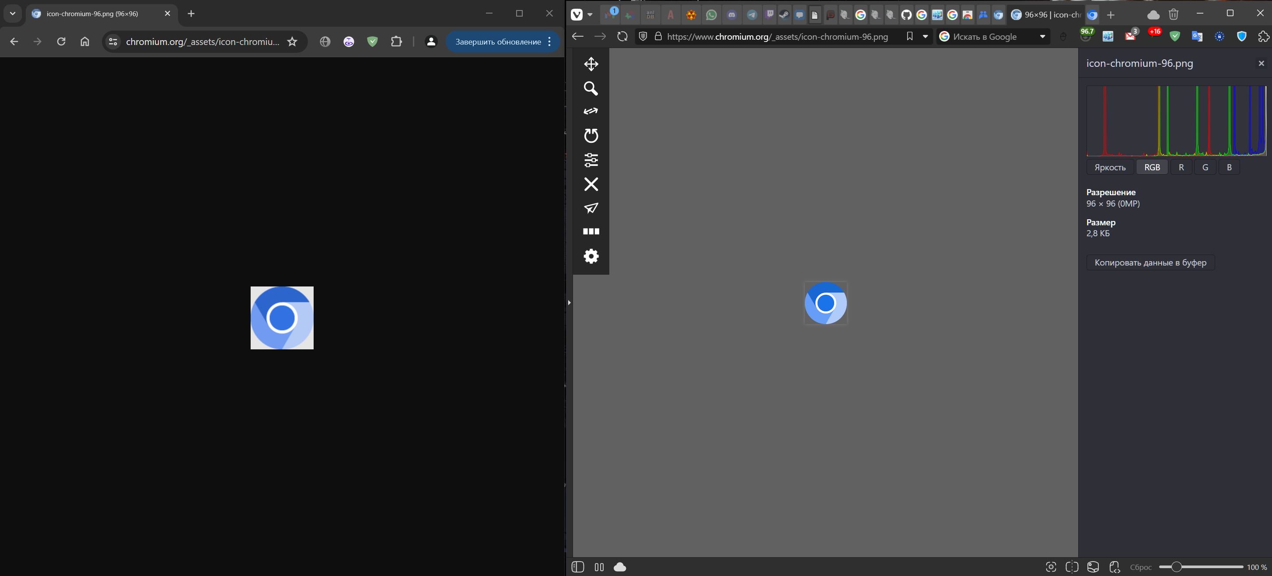This screenshot has height=576, width=1272.
Task: Expand the address bar history dropdown in Vivaldi
Action: click(x=926, y=37)
